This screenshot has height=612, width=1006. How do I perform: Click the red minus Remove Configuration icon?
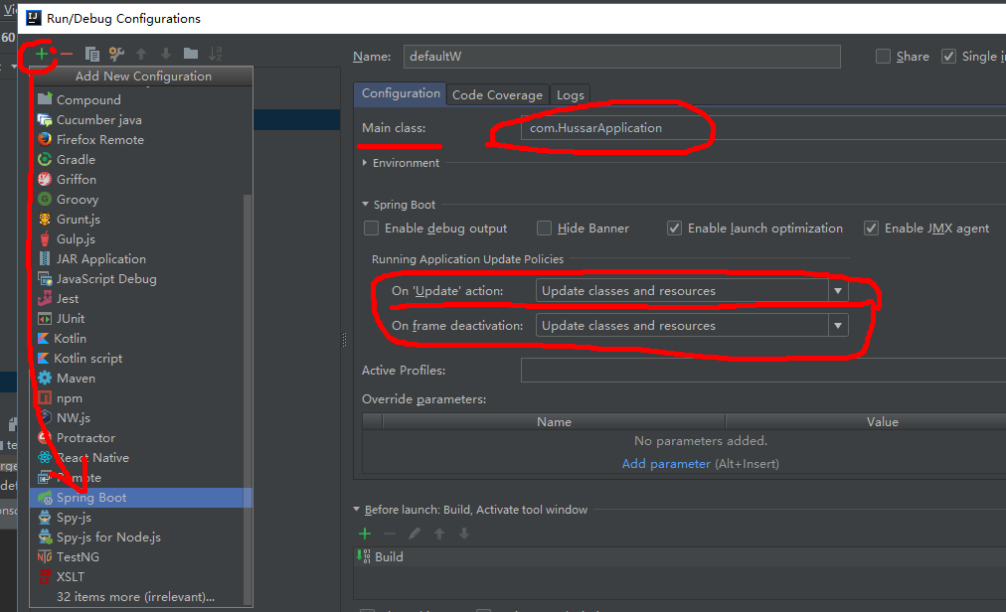tap(66, 54)
